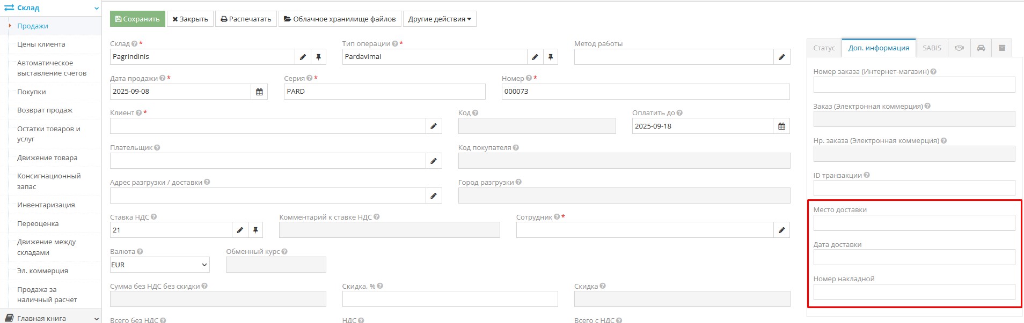Open the Валюта EUR dropdown
Viewport: 1024px width, 323px height.
(159, 265)
